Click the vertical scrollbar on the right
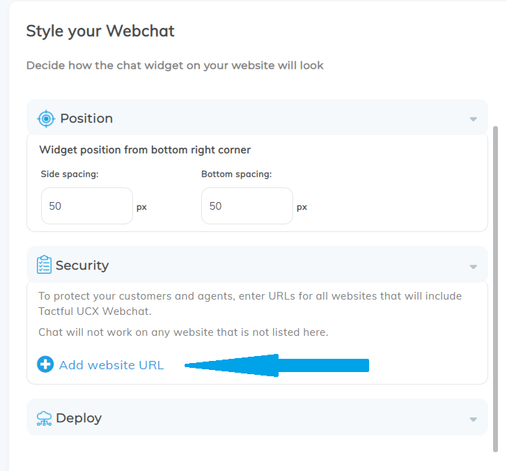 tap(495, 289)
